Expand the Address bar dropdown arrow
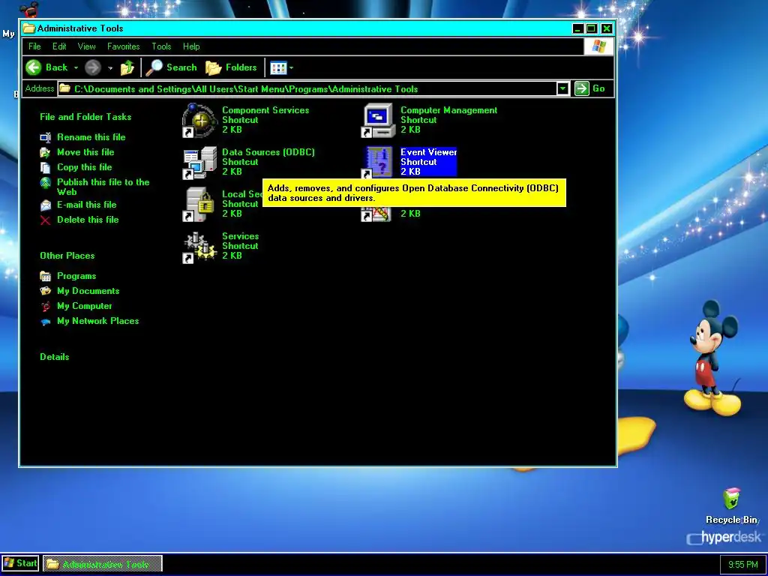The image size is (768, 576). pos(562,88)
